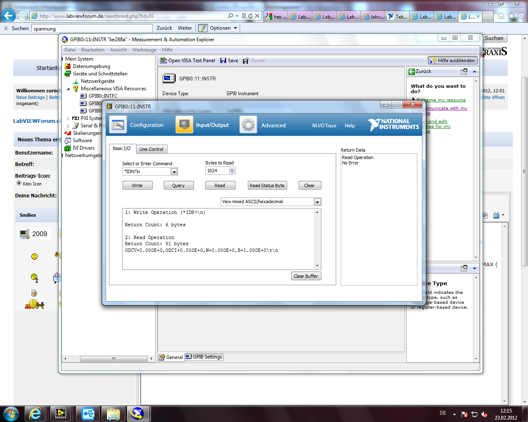This screenshot has height=422, width=528.
Task: Click the IVI Drivers icon
Action: click(68, 148)
